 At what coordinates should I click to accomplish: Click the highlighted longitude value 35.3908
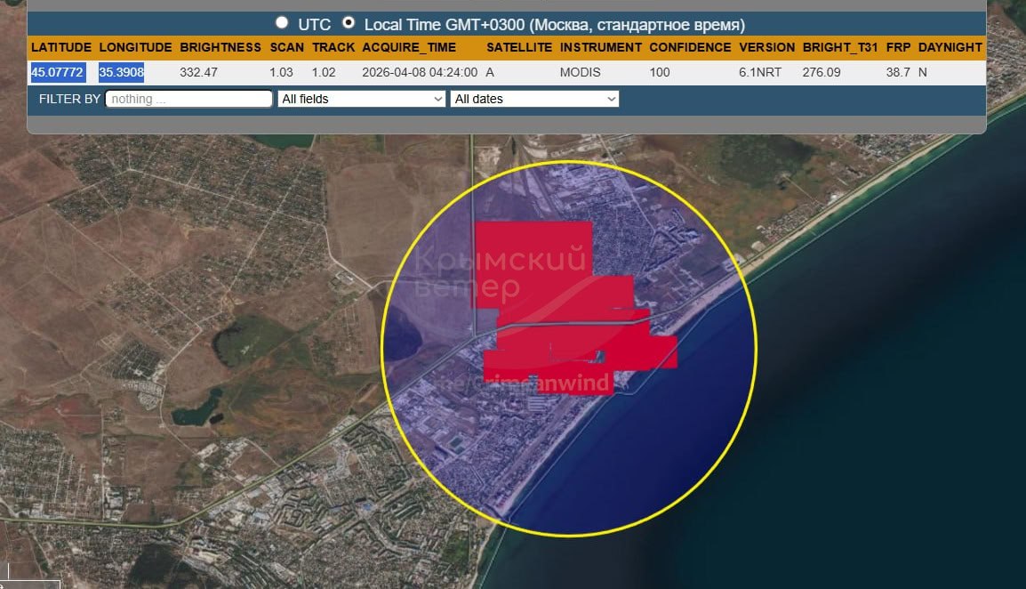[121, 72]
